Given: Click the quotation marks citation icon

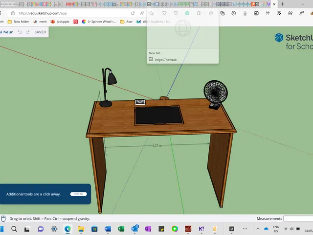Looking at the screenshot, I should point(268,13).
